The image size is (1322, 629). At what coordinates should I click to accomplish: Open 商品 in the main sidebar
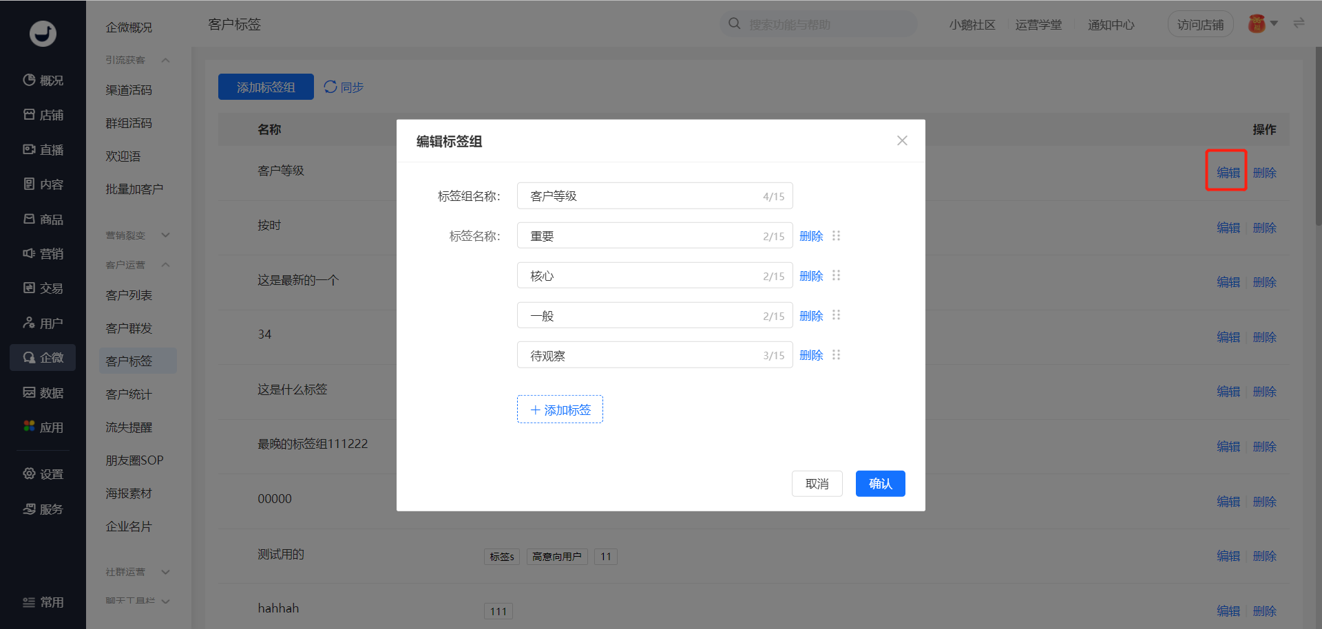tap(43, 219)
